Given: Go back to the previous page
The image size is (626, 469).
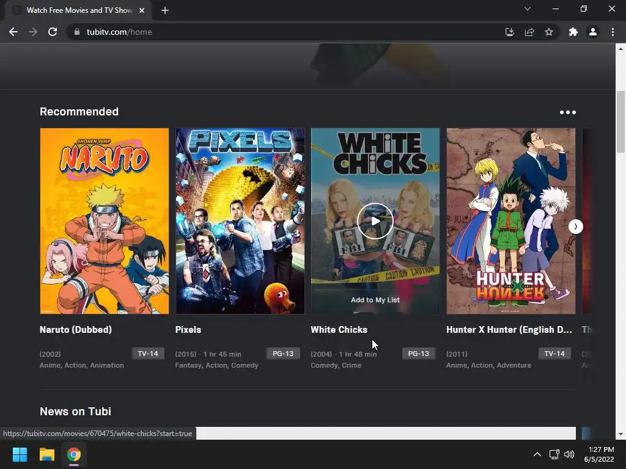Looking at the screenshot, I should tap(13, 32).
